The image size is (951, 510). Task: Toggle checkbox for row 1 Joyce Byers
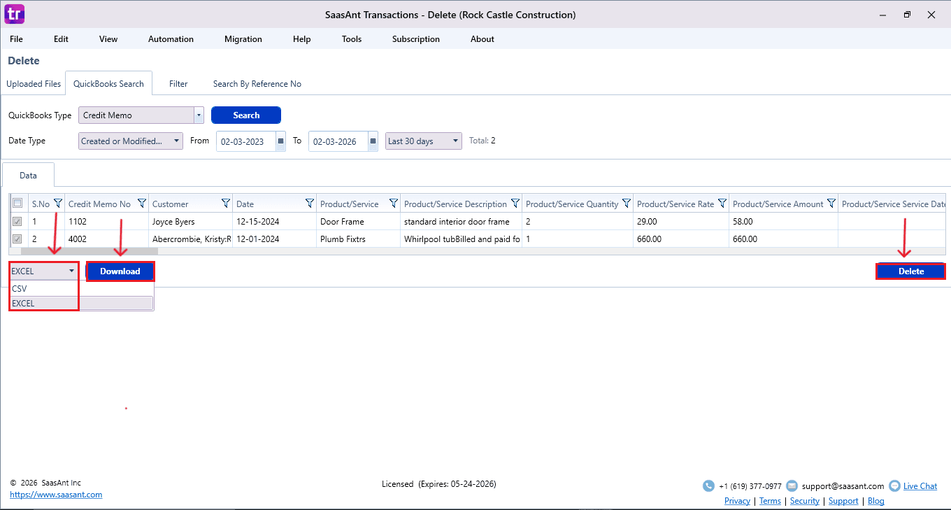point(17,222)
